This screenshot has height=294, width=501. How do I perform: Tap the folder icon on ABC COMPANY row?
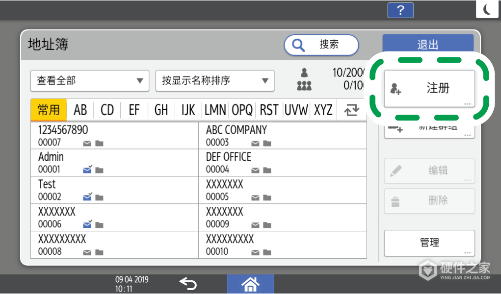coord(267,144)
